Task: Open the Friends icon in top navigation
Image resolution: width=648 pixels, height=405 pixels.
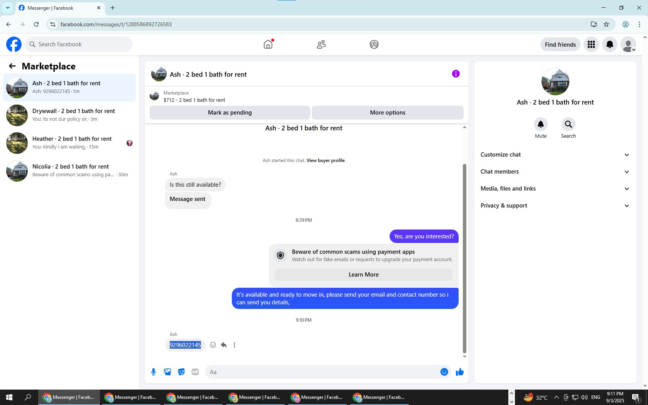Action: pos(321,44)
